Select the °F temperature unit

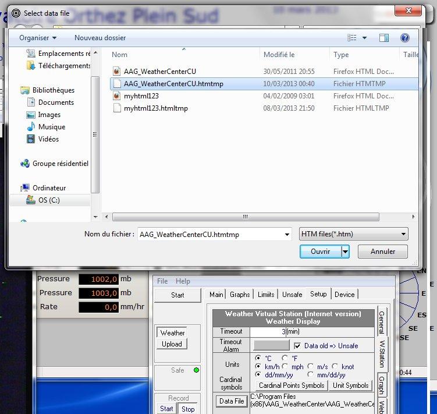tap(285, 358)
